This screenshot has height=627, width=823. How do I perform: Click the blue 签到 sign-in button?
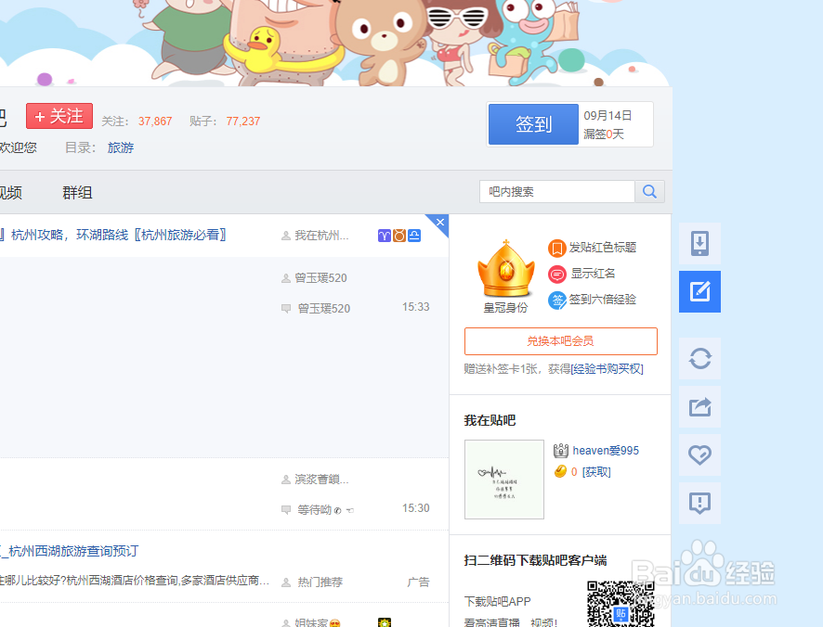click(533, 124)
